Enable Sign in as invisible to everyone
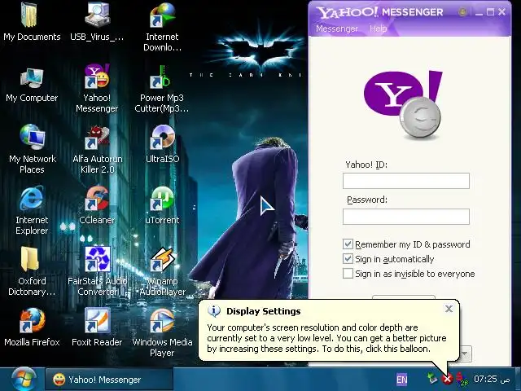Image resolution: width=521 pixels, height=391 pixels. pyautogui.click(x=348, y=274)
